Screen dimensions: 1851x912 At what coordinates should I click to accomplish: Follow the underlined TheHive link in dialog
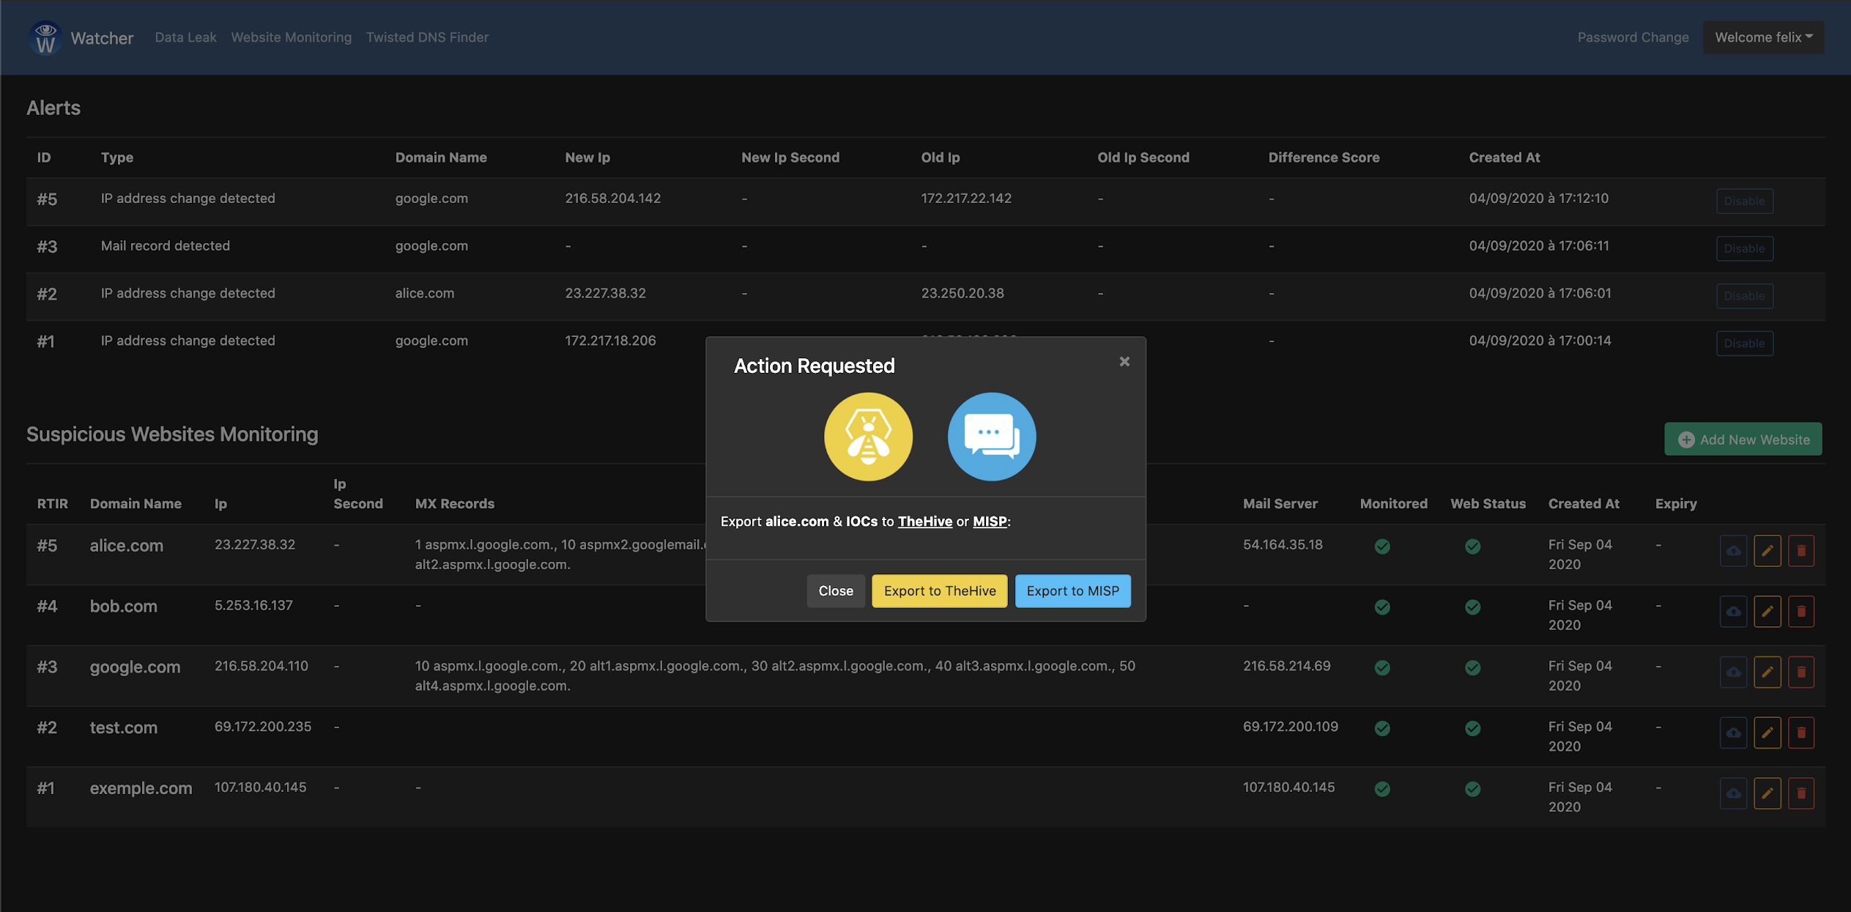[924, 522]
